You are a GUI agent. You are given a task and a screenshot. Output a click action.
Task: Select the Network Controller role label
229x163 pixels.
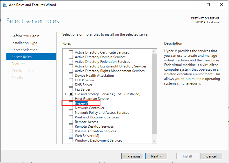click(x=89, y=108)
